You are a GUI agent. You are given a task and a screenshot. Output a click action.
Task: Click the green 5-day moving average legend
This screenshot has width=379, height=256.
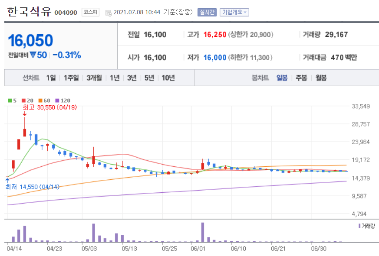(x=12, y=100)
